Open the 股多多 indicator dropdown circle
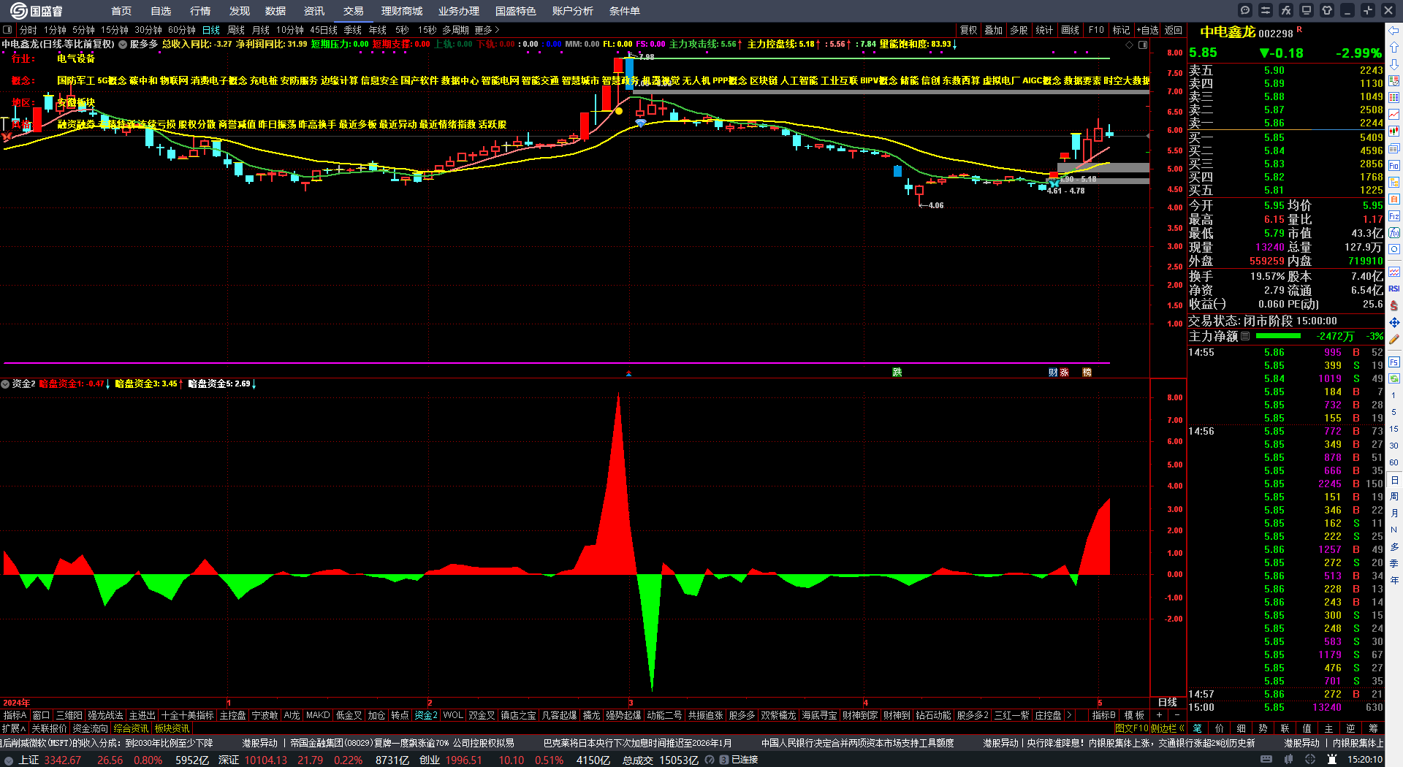The image size is (1403, 767). tap(123, 45)
